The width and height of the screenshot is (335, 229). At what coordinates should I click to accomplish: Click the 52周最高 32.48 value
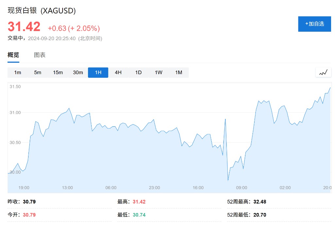[259, 202]
